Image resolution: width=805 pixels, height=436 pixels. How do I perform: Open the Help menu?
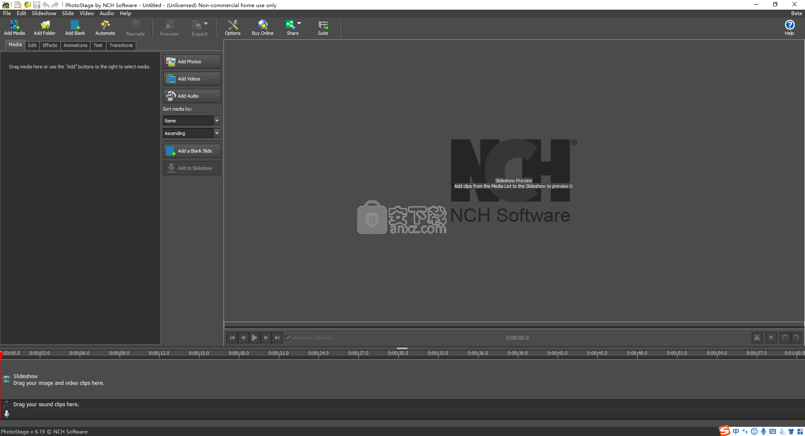pyautogui.click(x=125, y=13)
